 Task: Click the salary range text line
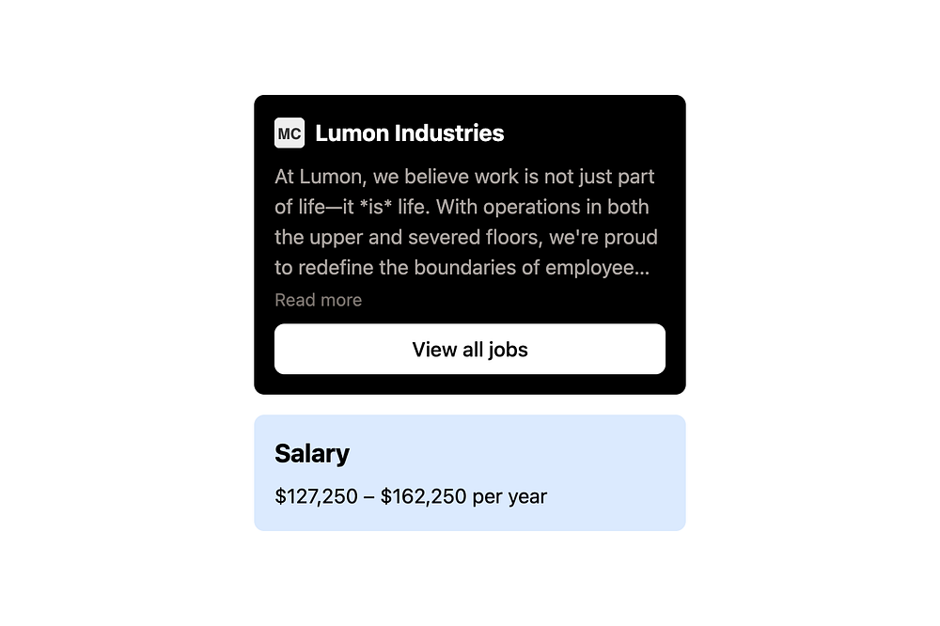click(411, 496)
